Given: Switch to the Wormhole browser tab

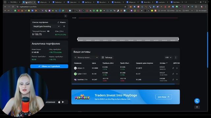Looking at the screenshot, I should (x=118, y=2).
